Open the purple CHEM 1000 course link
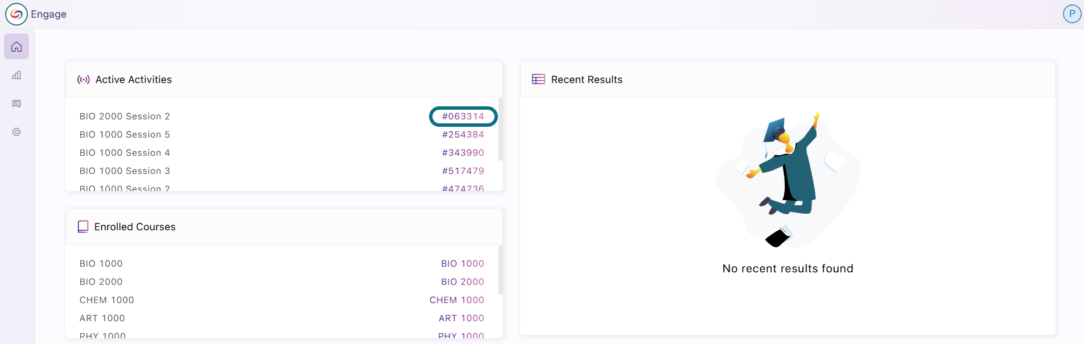Image resolution: width=1084 pixels, height=344 pixels. (x=457, y=300)
